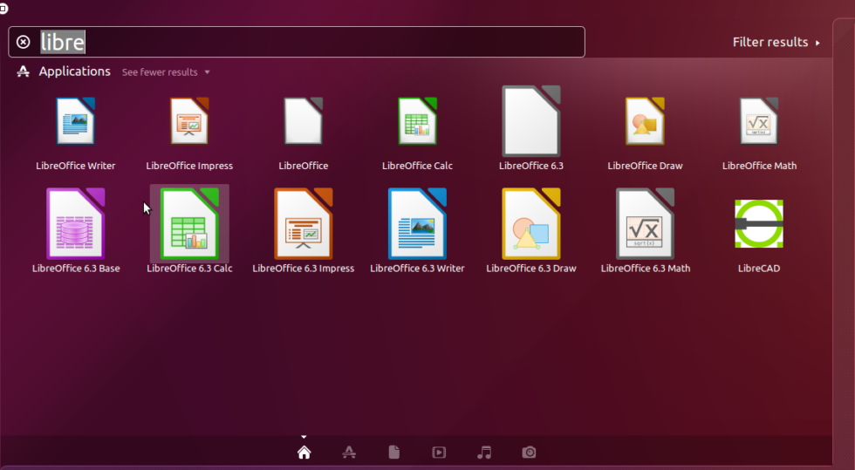Launch LibreCAD application
The width and height of the screenshot is (855, 470).
759,224
